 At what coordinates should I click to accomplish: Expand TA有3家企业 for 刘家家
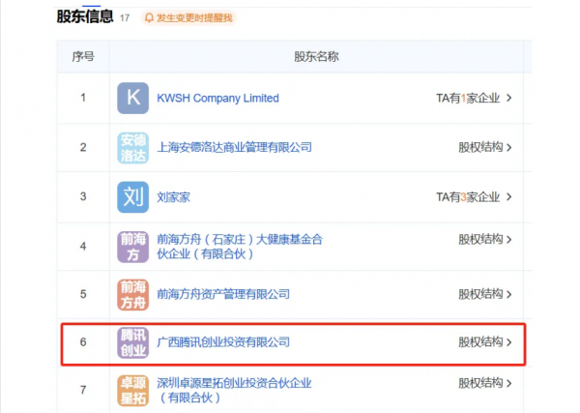[x=474, y=197]
